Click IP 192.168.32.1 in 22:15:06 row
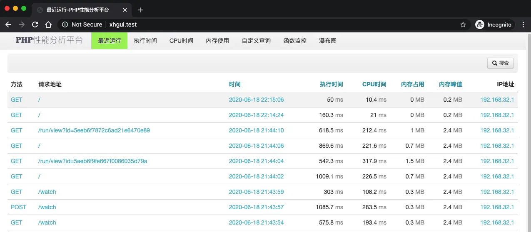 click(497, 100)
